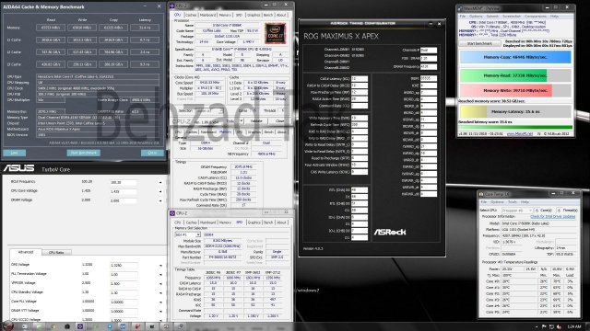The height and width of the screenshot is (331, 590).
Task: Click the Validate button in CPU-Z
Action: coord(256,121)
